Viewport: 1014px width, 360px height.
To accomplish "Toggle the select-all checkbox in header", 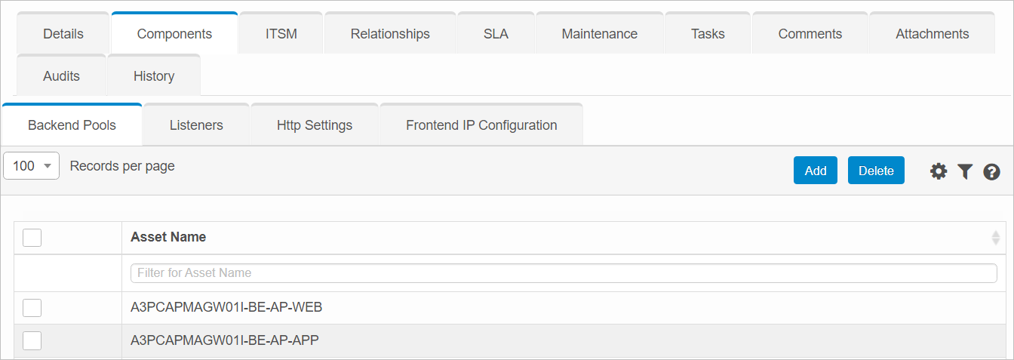I will click(32, 238).
